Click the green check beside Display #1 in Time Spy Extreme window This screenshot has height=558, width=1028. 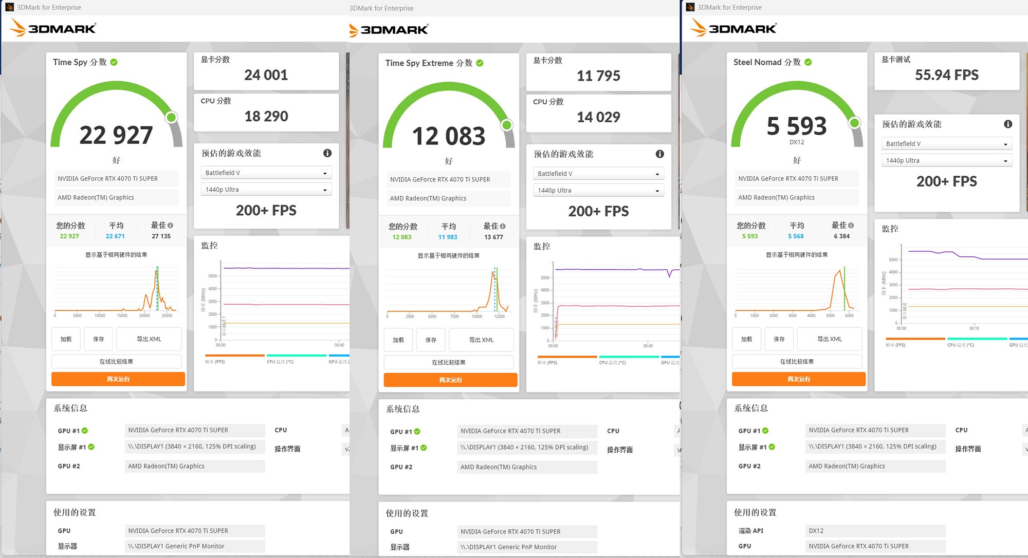pos(424,448)
